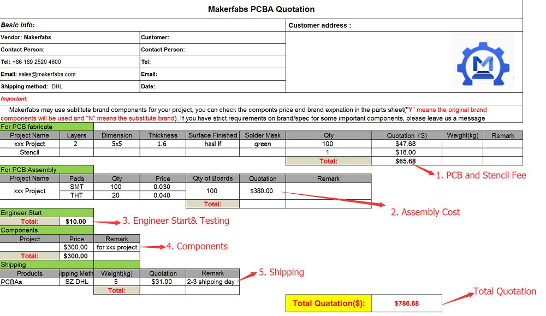Click the 'Dimension' column header
Image resolution: width=546 pixels, height=316 pixels.
(117, 135)
